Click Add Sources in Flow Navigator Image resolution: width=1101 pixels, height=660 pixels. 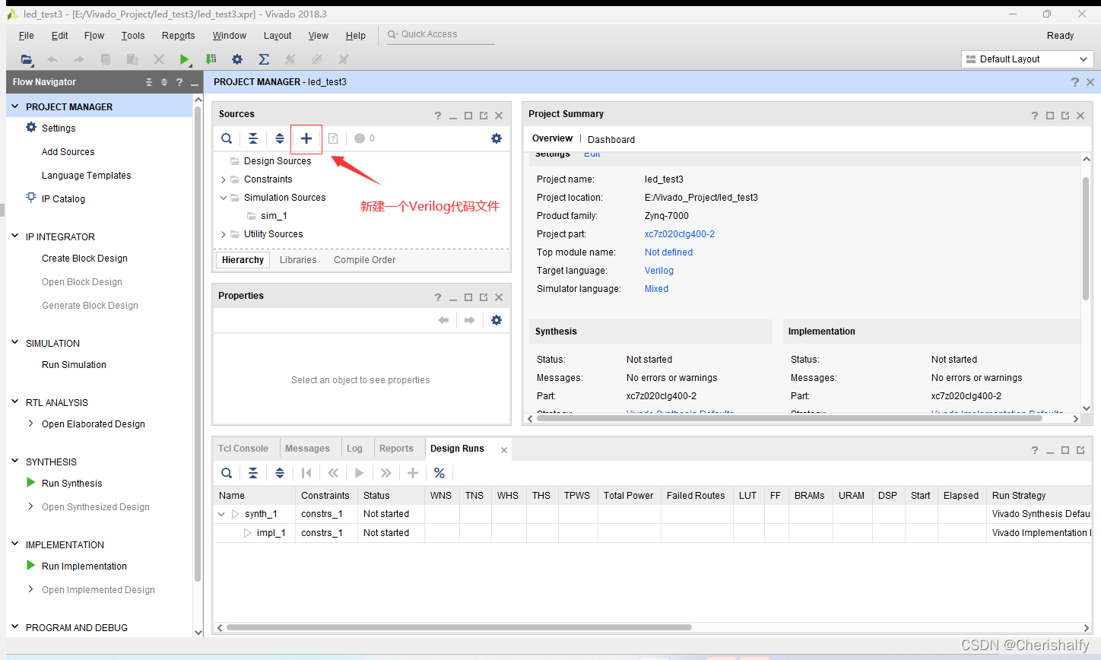click(x=68, y=152)
